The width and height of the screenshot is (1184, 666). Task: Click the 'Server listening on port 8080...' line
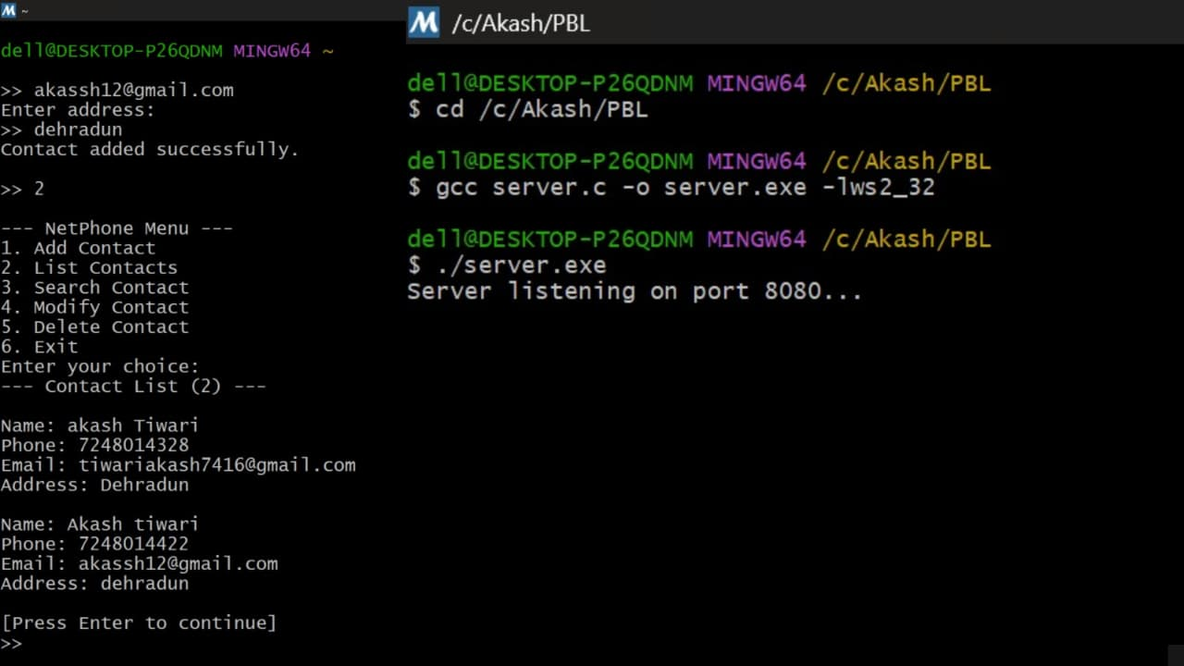pyautogui.click(x=635, y=291)
